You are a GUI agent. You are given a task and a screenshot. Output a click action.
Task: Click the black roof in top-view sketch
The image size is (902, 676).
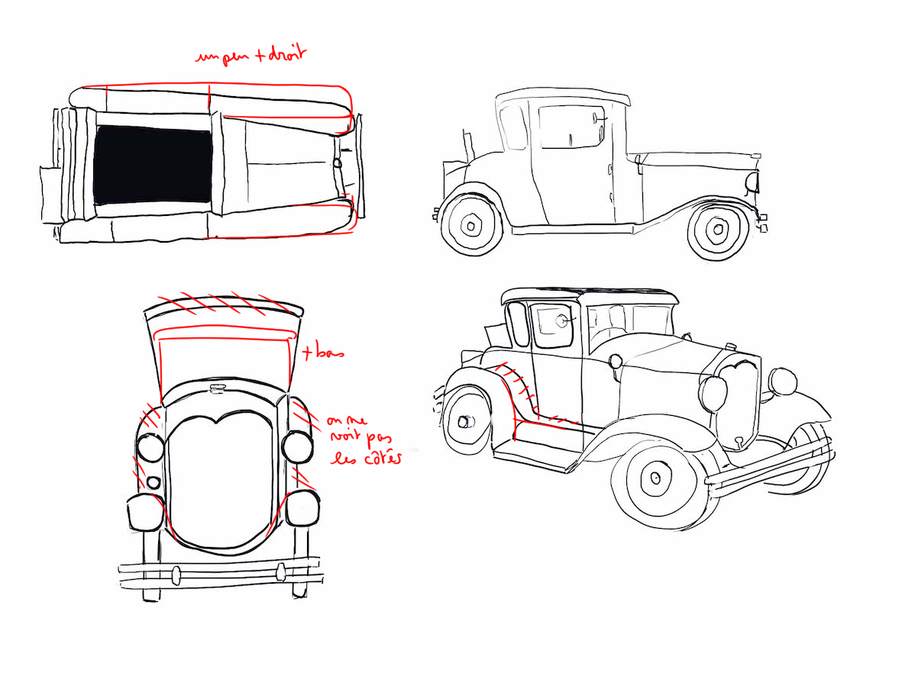[153, 165]
